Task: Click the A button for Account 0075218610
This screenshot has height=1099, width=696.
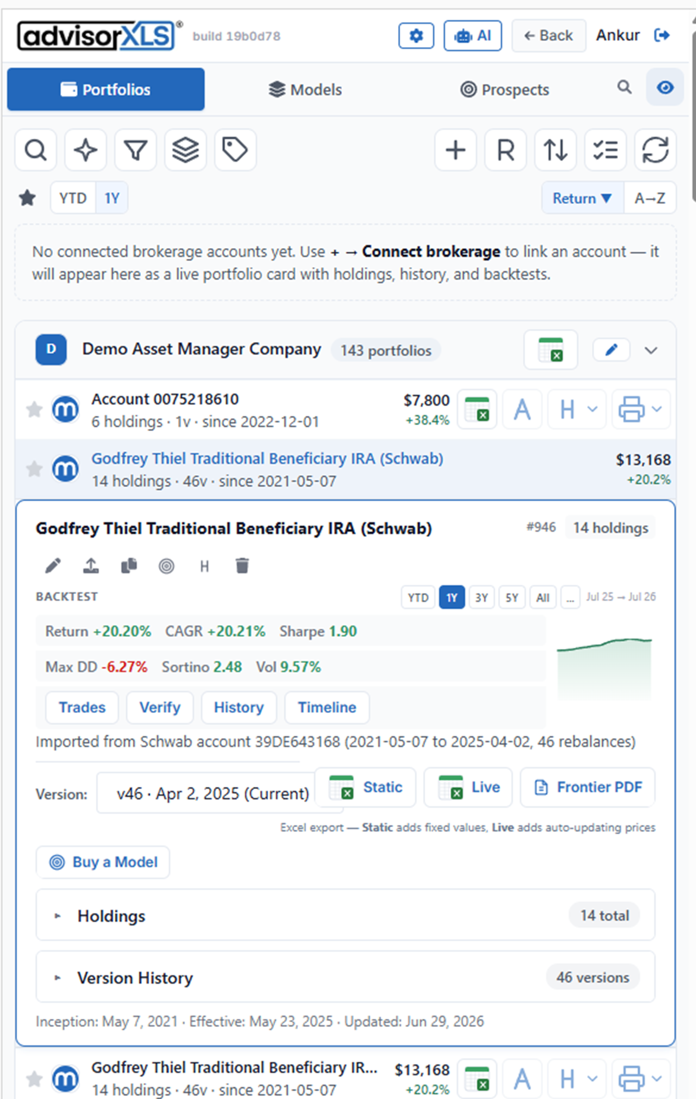Action: tap(522, 409)
